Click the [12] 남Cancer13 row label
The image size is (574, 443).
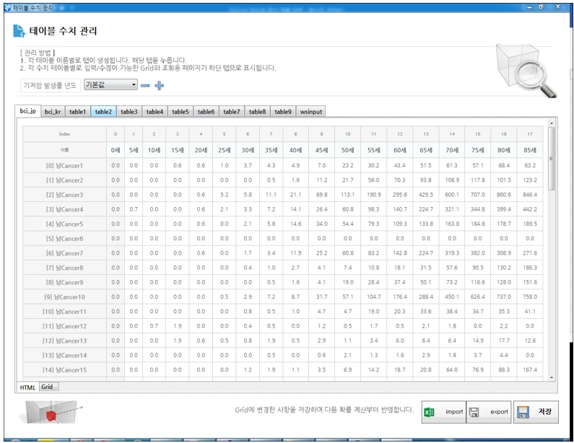64,341
